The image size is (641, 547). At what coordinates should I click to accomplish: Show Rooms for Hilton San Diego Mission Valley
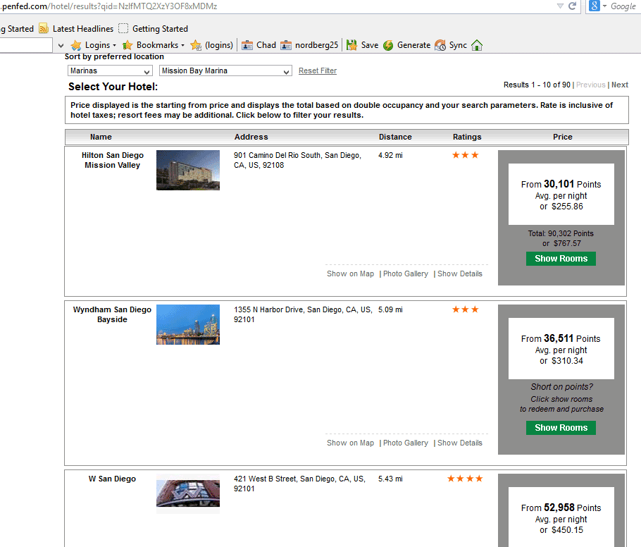pyautogui.click(x=561, y=259)
